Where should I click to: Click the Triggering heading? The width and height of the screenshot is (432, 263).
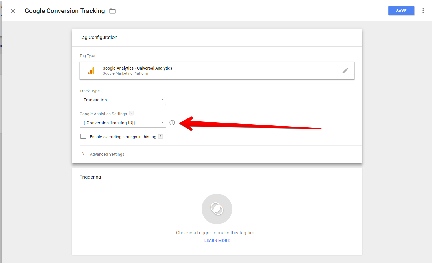(x=90, y=177)
